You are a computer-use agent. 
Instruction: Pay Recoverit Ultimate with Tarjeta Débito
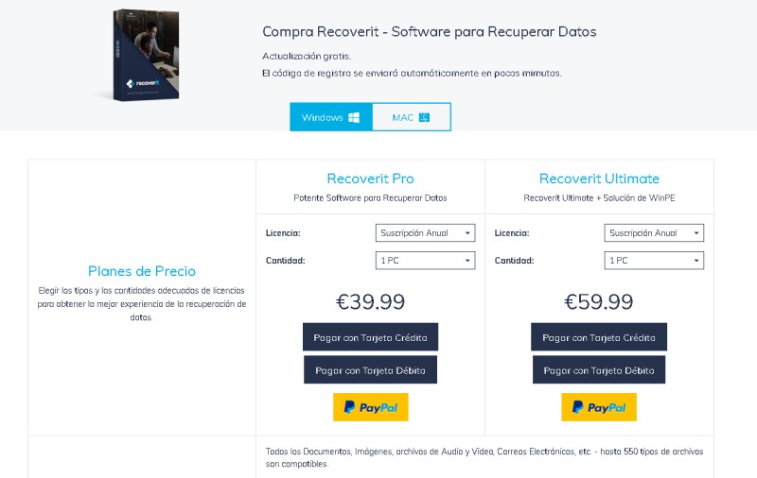[599, 370]
